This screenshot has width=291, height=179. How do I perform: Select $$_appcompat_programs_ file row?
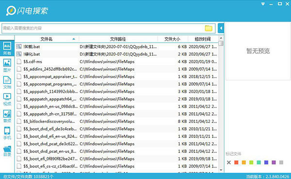[x=116, y=84]
